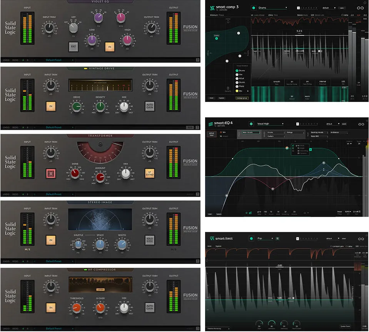Click WIDTH knob on Stereo Image
369x332 pixels.
(122, 245)
